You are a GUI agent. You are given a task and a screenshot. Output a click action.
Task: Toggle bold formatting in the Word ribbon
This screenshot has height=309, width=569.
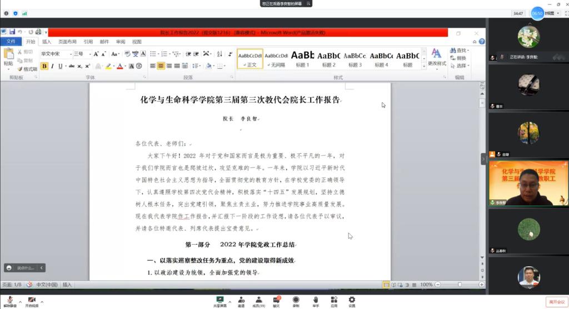click(x=44, y=66)
